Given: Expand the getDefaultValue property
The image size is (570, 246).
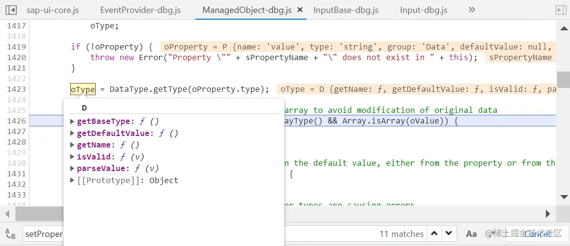Looking at the screenshot, I should pyautogui.click(x=73, y=134).
